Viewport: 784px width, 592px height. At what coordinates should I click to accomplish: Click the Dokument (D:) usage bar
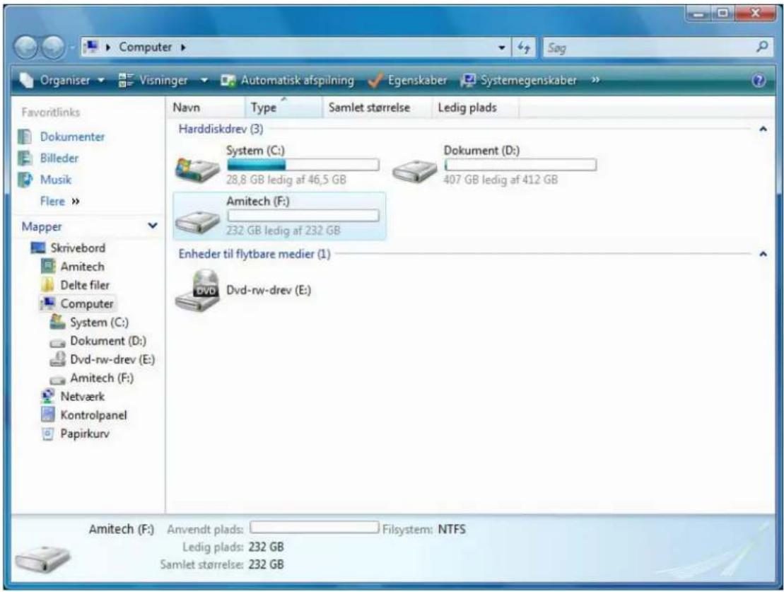(520, 165)
